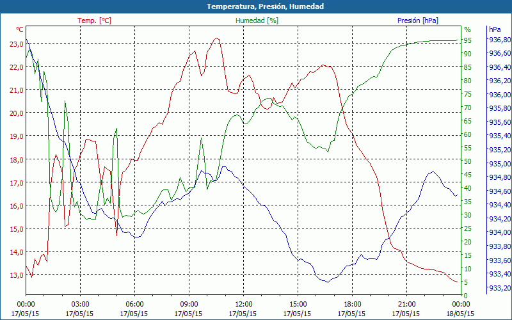Click the "935,40" pressure axis value

[x=499, y=136]
